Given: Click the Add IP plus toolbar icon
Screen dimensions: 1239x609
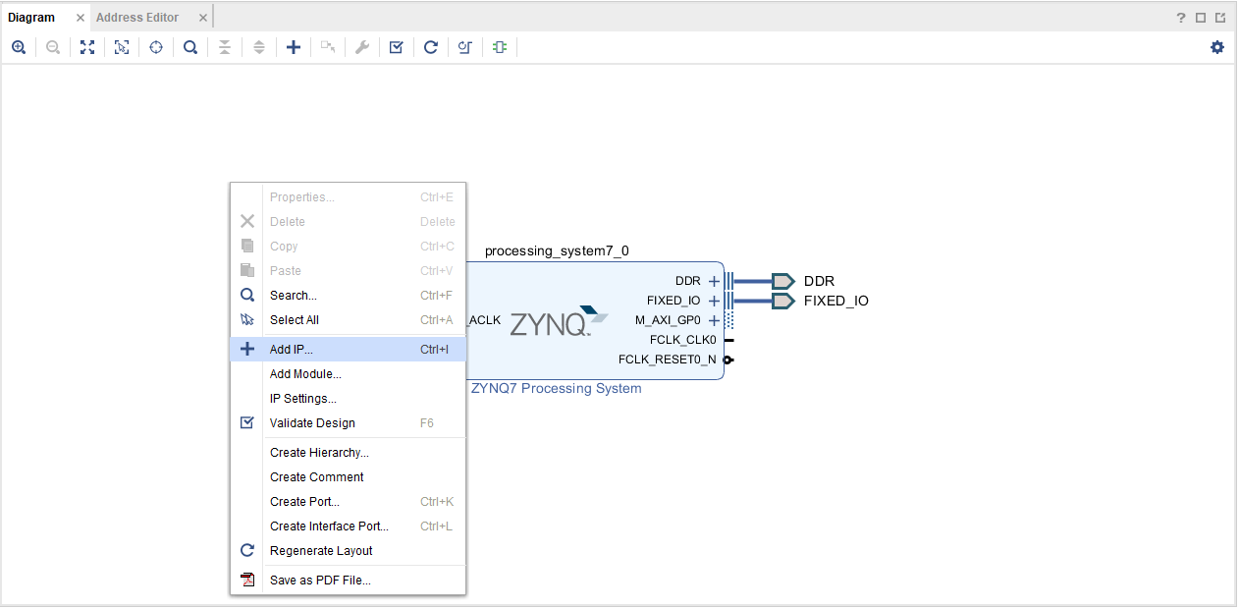Looking at the screenshot, I should click(294, 47).
